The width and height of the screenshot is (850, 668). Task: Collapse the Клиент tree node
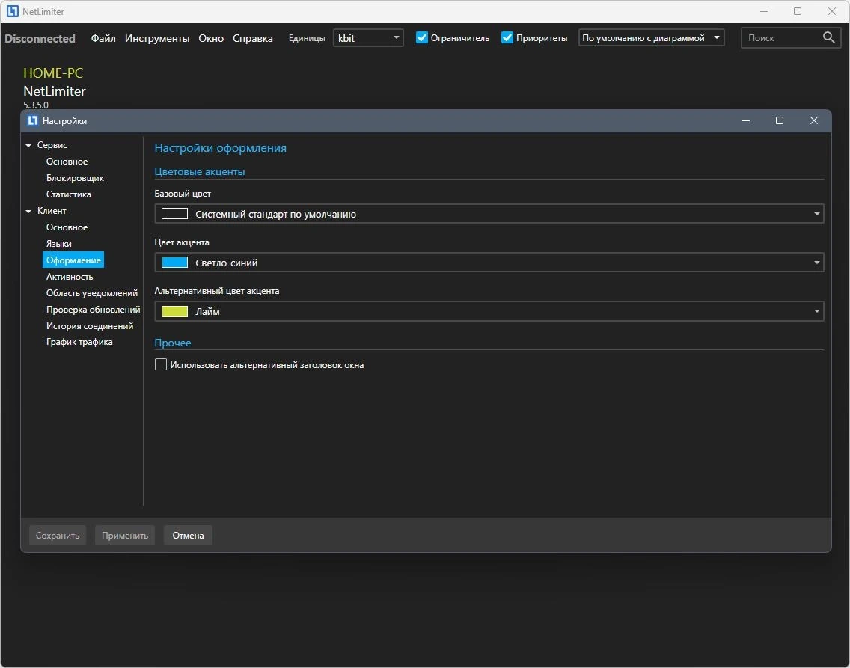tap(28, 211)
